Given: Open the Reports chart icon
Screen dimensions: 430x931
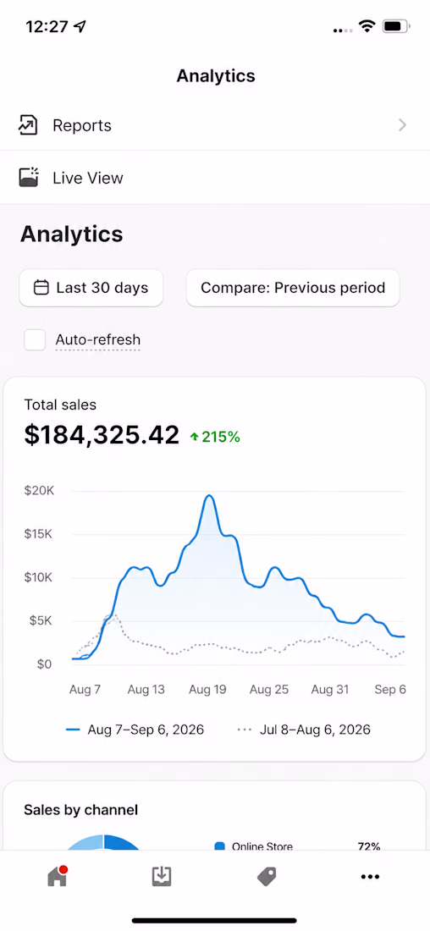Looking at the screenshot, I should click(x=28, y=125).
